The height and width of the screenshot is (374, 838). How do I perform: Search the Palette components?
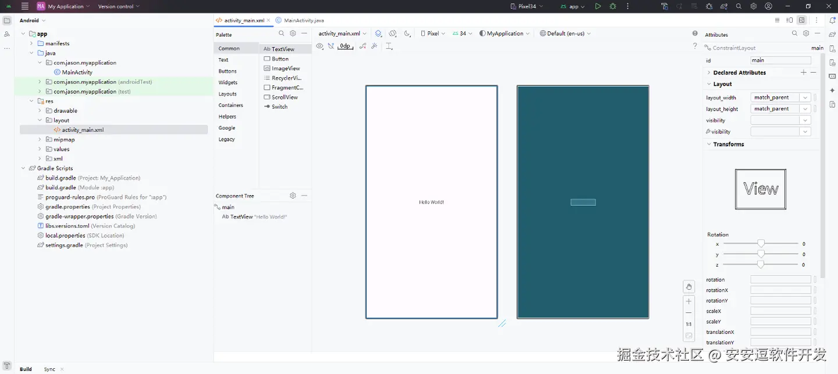[x=282, y=34]
